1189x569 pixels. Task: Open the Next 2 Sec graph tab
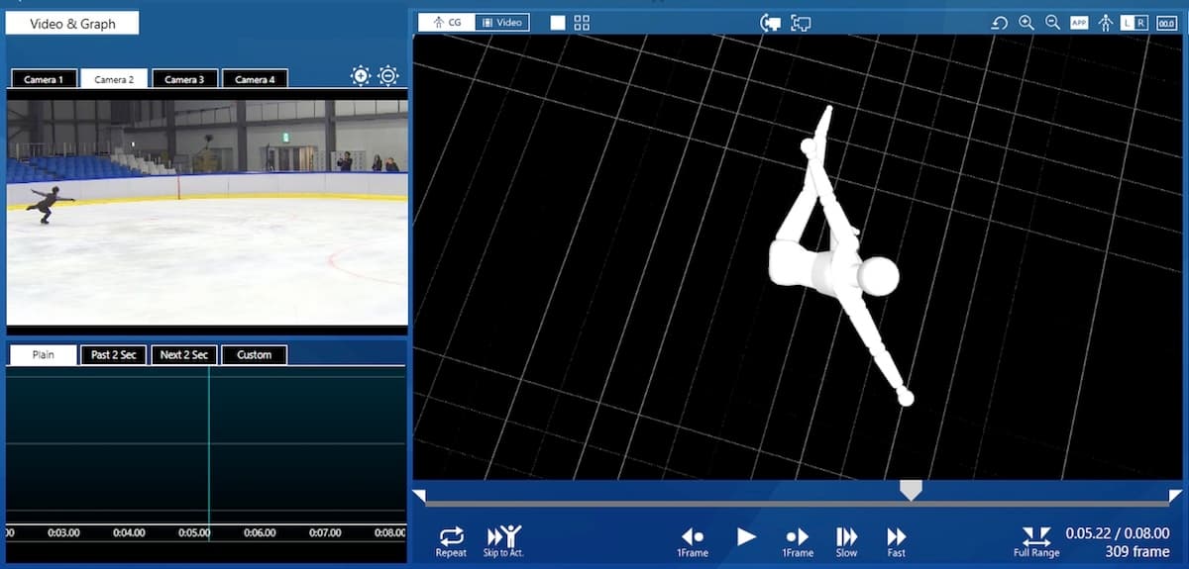click(x=184, y=354)
